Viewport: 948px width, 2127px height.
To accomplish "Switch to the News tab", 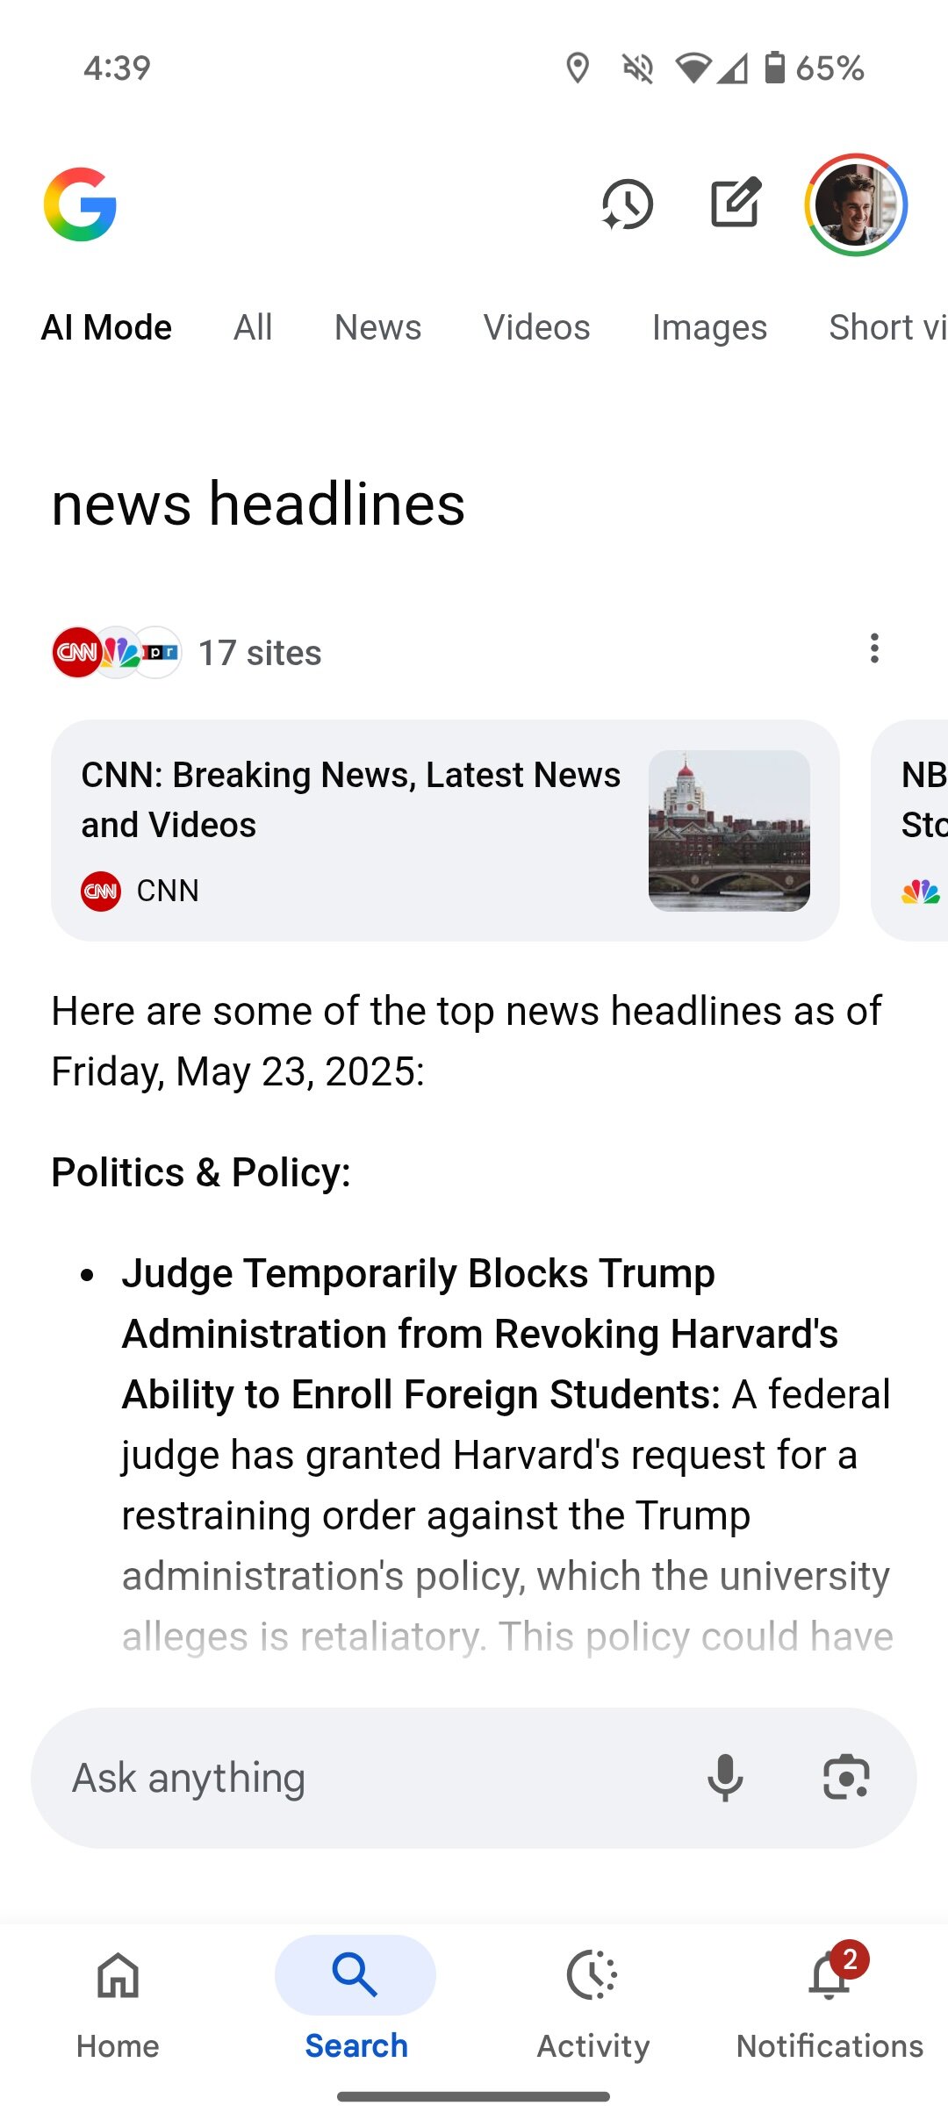I will 377,327.
